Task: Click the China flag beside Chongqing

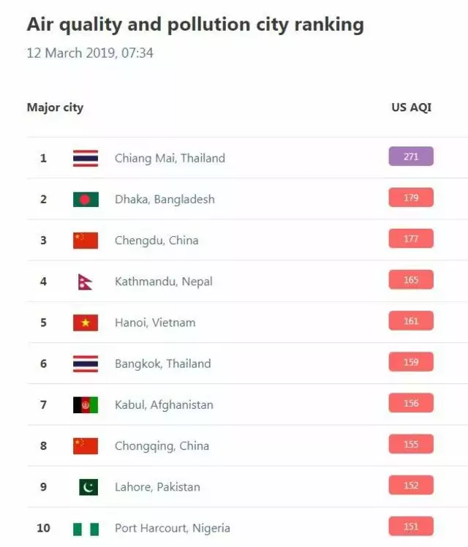Action: [x=86, y=446]
